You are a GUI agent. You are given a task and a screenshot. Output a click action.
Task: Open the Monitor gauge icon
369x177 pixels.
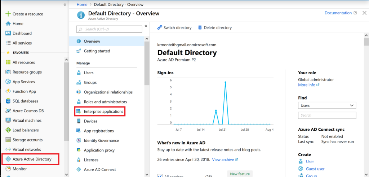pos(8,169)
